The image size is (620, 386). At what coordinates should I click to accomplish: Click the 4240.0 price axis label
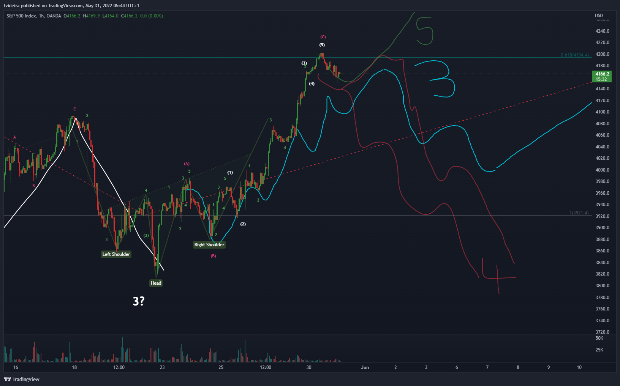(x=603, y=31)
